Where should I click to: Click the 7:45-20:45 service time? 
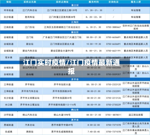coord(94,132)
